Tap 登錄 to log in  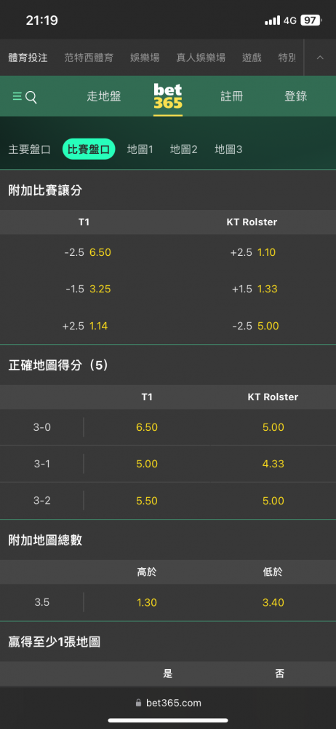point(295,97)
